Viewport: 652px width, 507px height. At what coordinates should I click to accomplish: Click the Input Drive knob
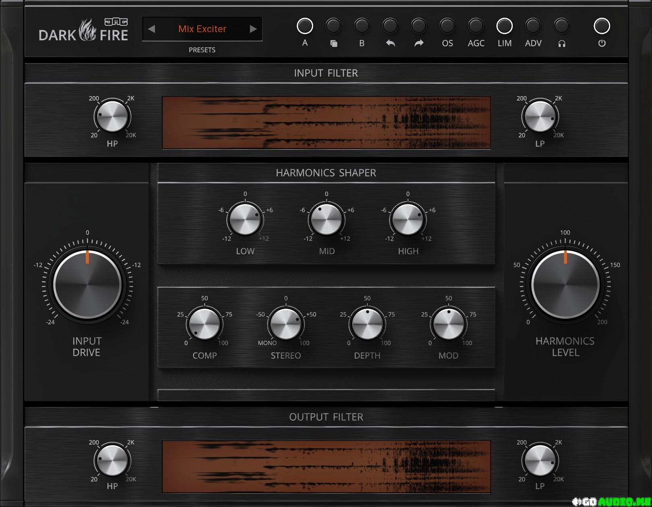pos(87,284)
